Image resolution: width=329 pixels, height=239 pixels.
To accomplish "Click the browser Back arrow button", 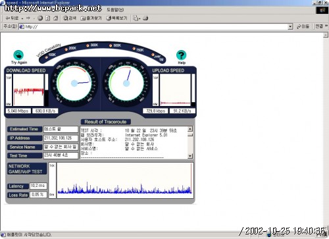I will 13,18.
